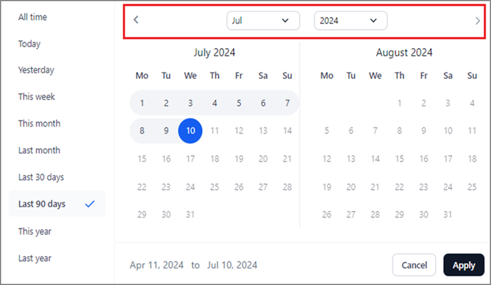Image resolution: width=491 pixels, height=285 pixels.
Task: Cancel the date selection
Action: tap(414, 265)
